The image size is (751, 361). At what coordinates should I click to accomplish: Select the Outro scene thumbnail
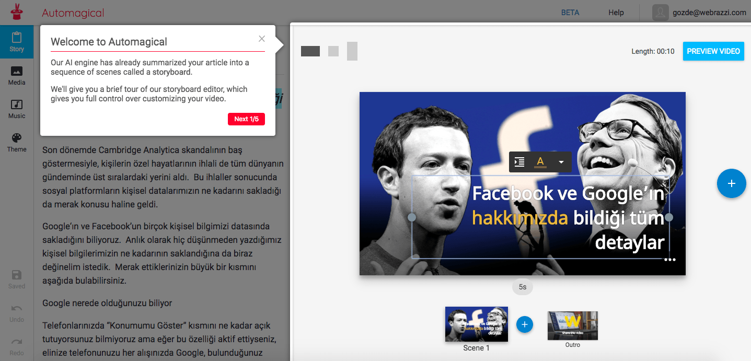tap(572, 325)
